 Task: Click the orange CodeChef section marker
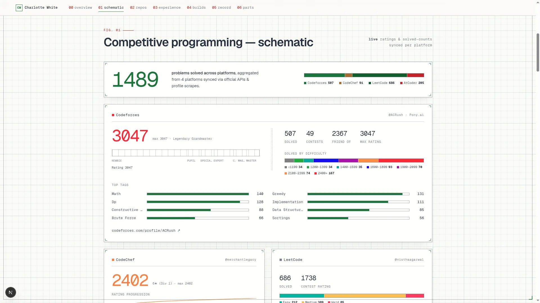click(x=113, y=260)
